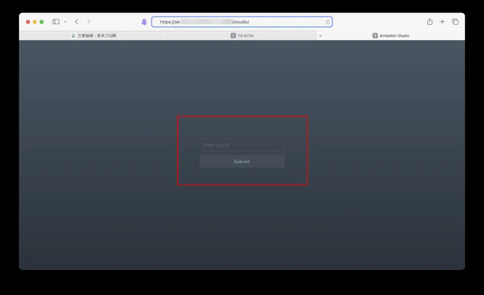Enter full screen with green button

point(42,22)
